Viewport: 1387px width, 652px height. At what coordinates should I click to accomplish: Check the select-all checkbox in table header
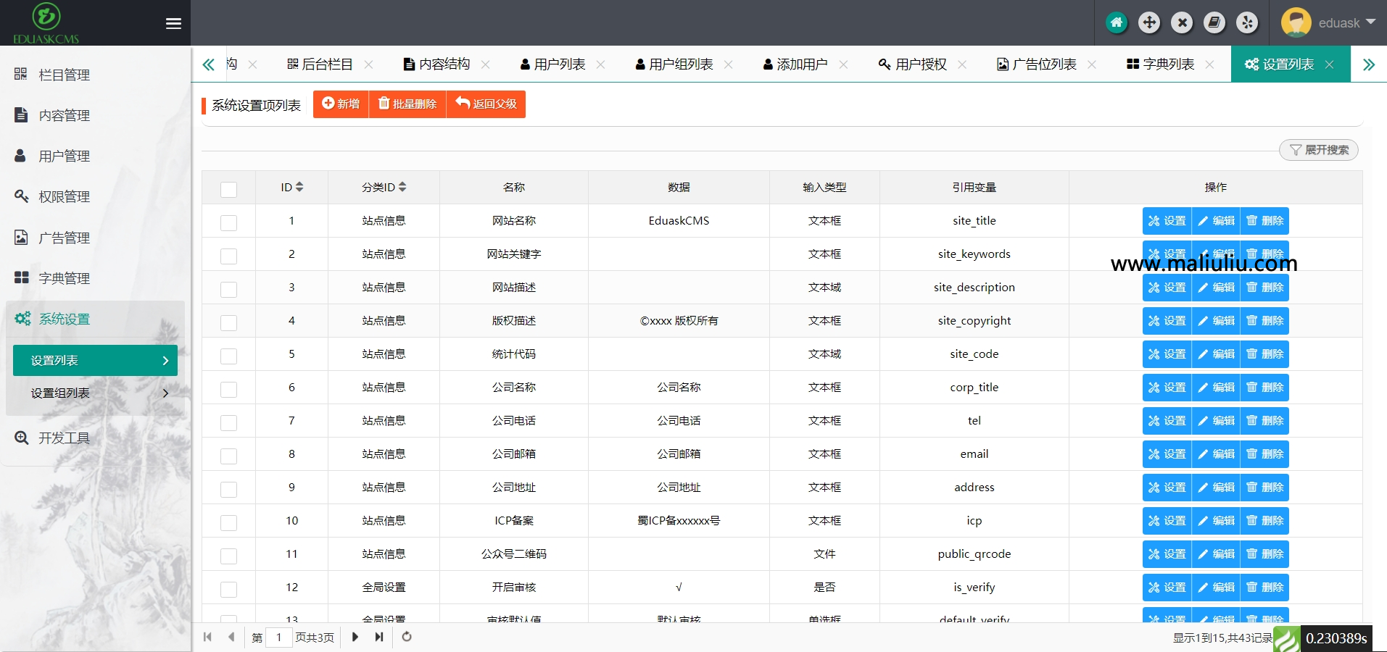tap(228, 190)
